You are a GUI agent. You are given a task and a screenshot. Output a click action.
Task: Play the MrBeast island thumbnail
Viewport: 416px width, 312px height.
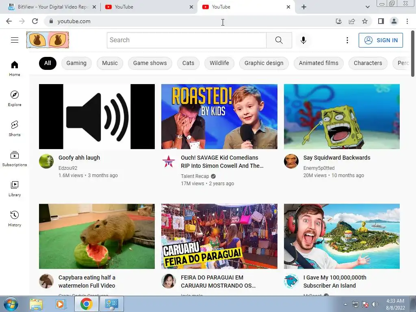pos(342,236)
